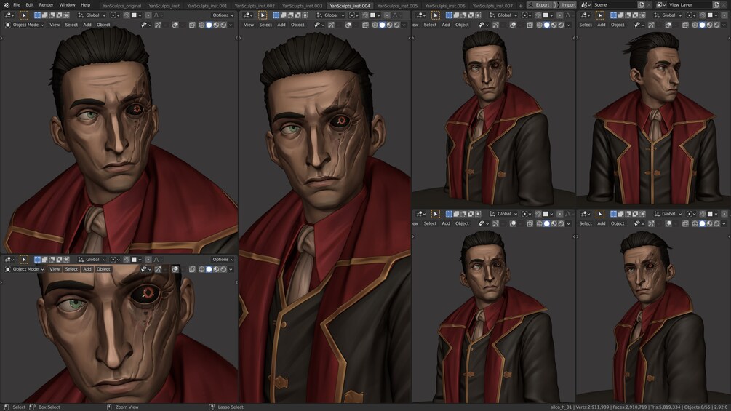731x411 pixels.
Task: Switch to wireframe shading in top-left viewport
Action: (202, 25)
